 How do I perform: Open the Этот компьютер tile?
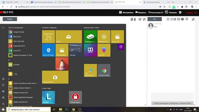click(90, 70)
